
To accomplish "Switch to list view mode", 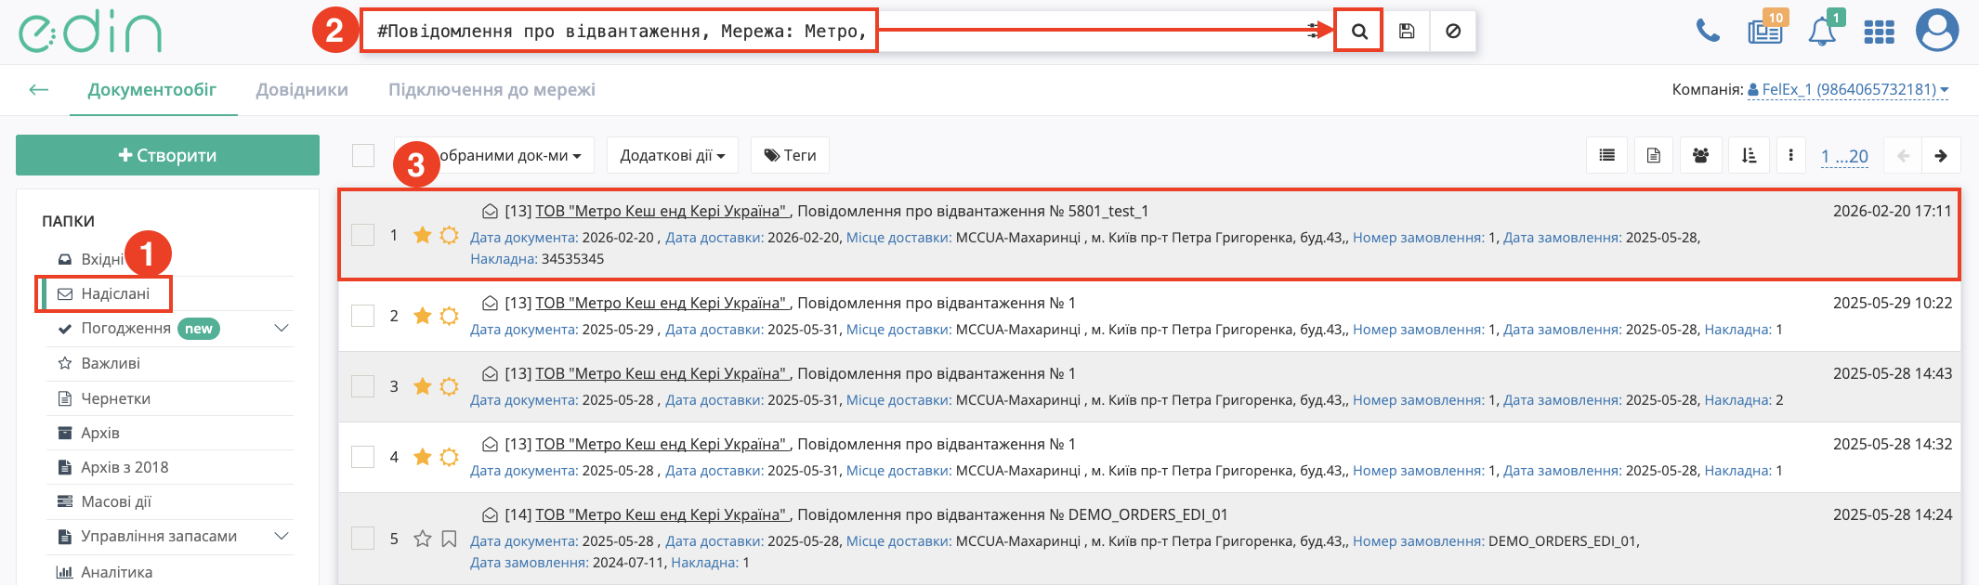I will [1606, 155].
